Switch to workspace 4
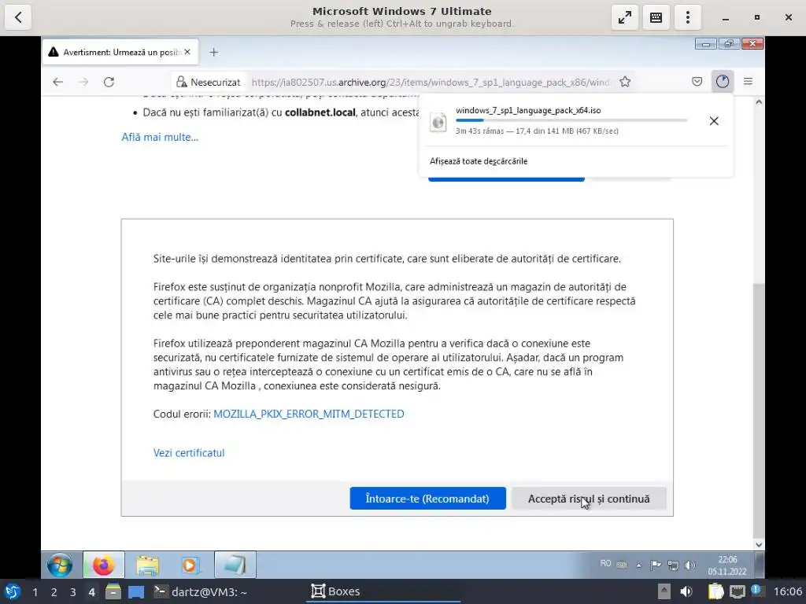This screenshot has height=604, width=806. 91,592
